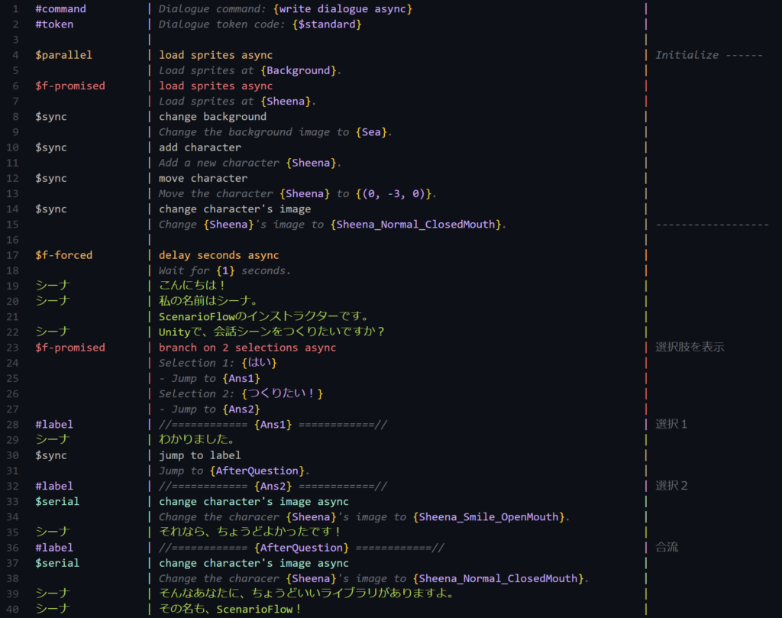Click the {Ans1} label header line

coord(273,425)
